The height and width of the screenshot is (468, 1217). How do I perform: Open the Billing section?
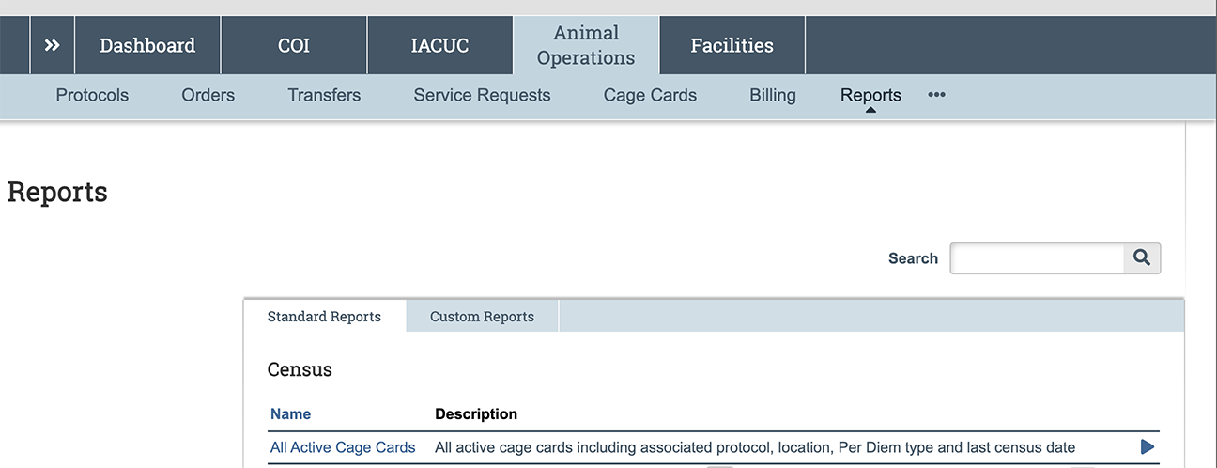[773, 95]
